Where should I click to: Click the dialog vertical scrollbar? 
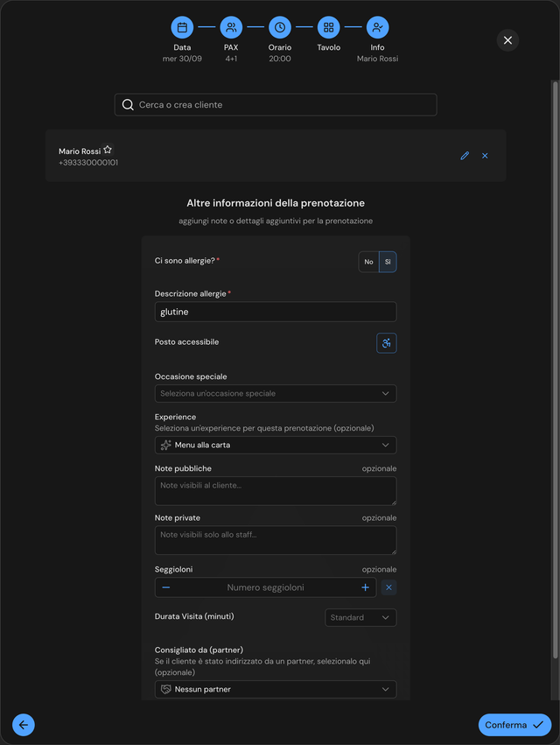tap(555, 369)
